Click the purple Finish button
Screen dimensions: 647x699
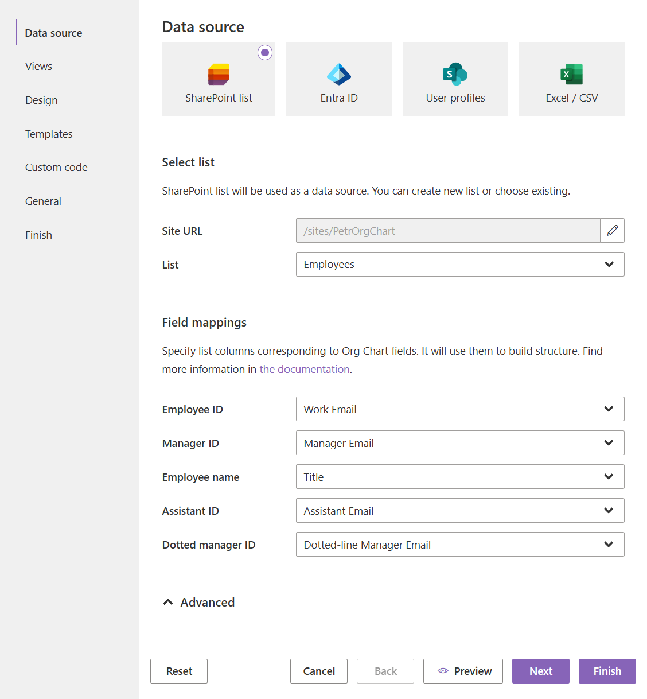607,671
